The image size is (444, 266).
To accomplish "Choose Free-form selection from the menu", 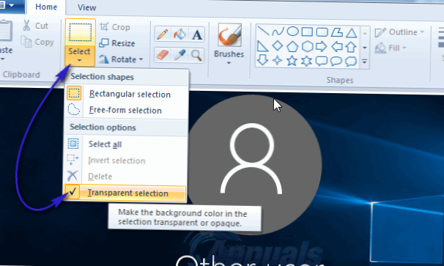I will [126, 110].
